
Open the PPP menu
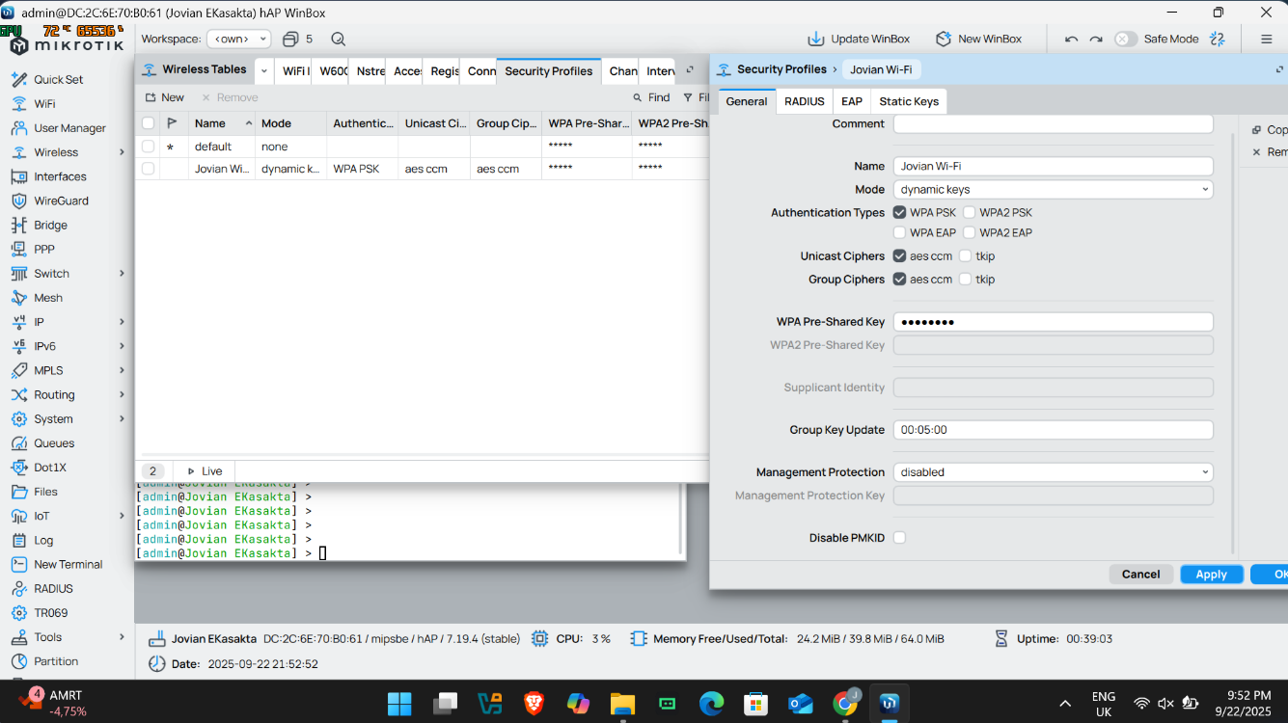coord(44,249)
